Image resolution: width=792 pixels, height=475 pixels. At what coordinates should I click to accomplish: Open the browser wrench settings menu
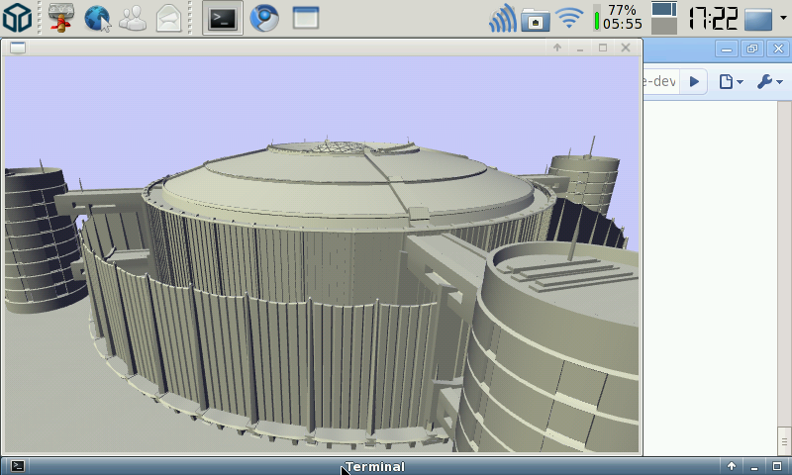[770, 82]
